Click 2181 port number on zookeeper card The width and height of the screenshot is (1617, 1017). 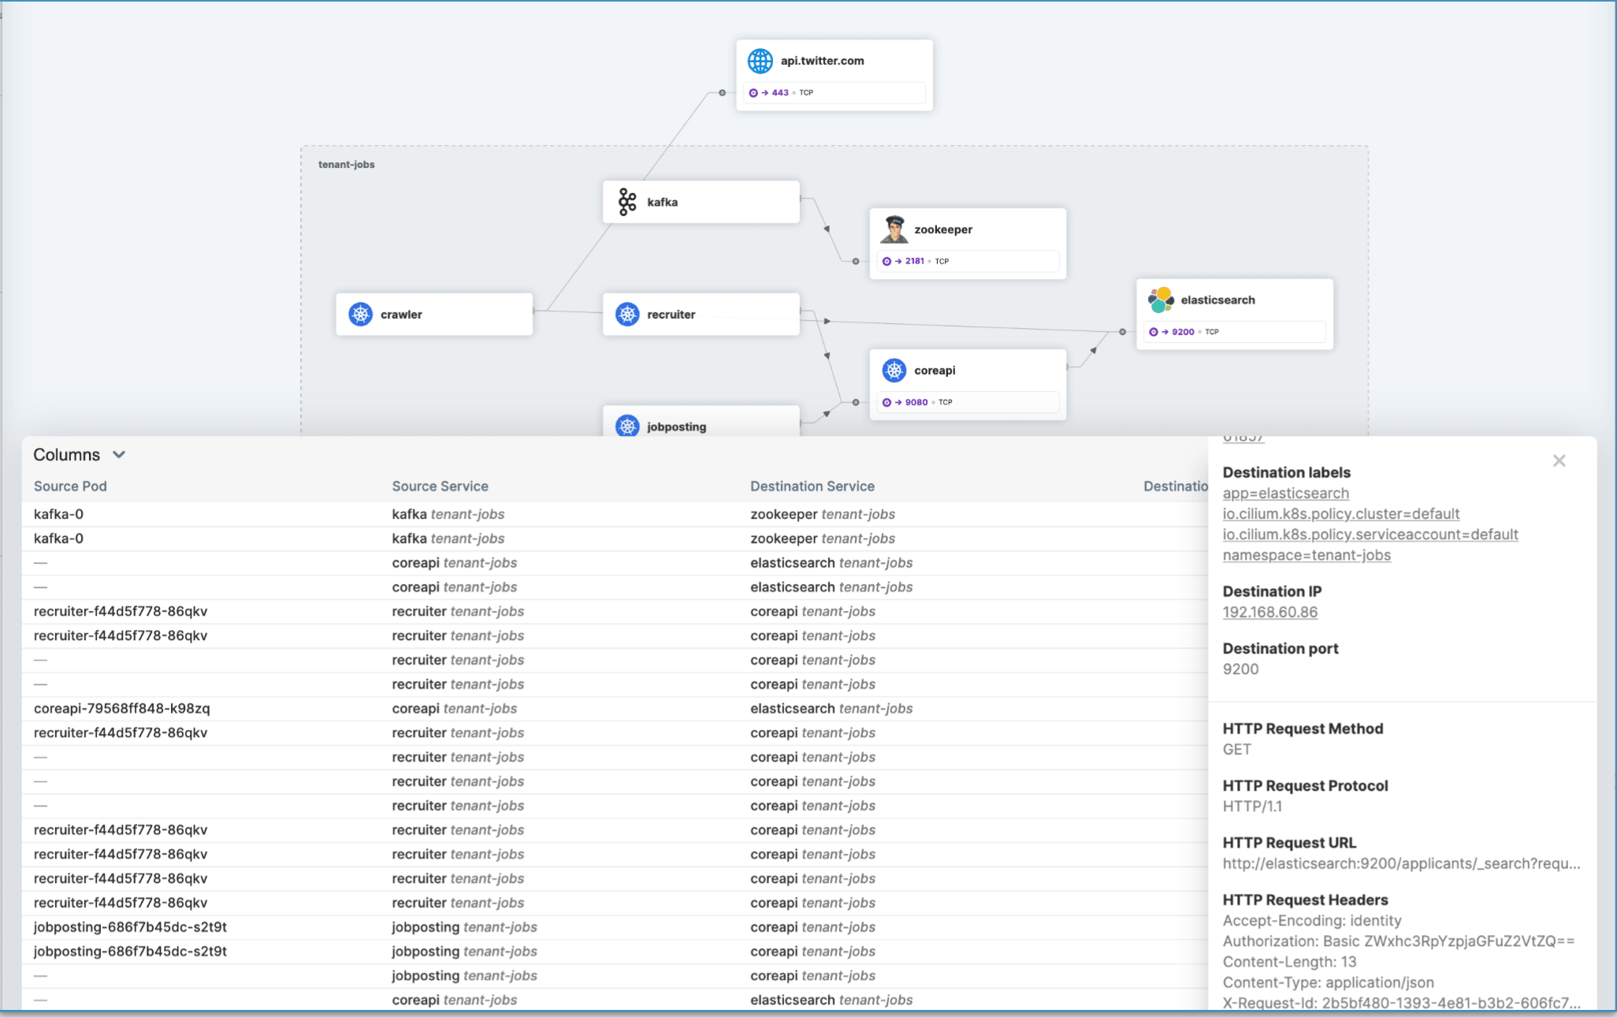pos(914,261)
